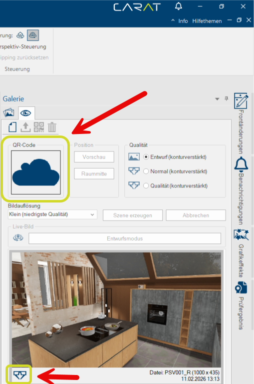Switch to the eye panorama tab

point(26,113)
